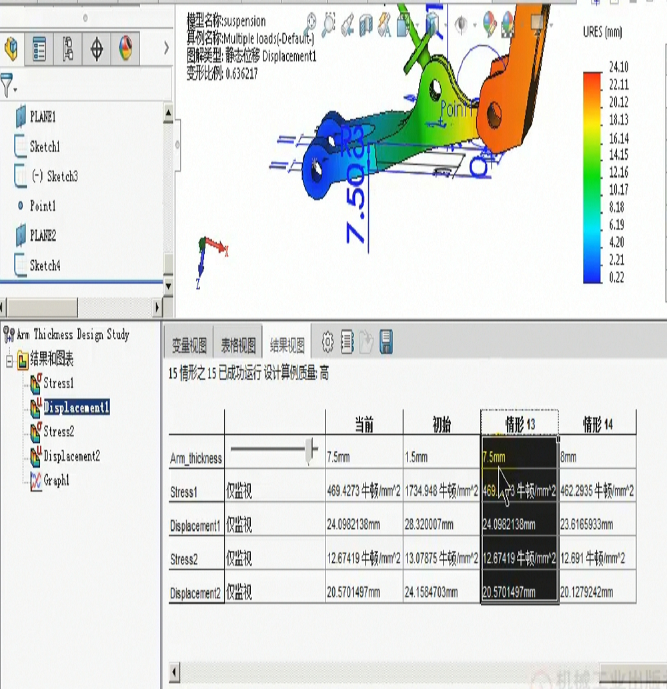Open Graph1 in the results tree
This screenshot has width=667, height=689.
(56, 480)
